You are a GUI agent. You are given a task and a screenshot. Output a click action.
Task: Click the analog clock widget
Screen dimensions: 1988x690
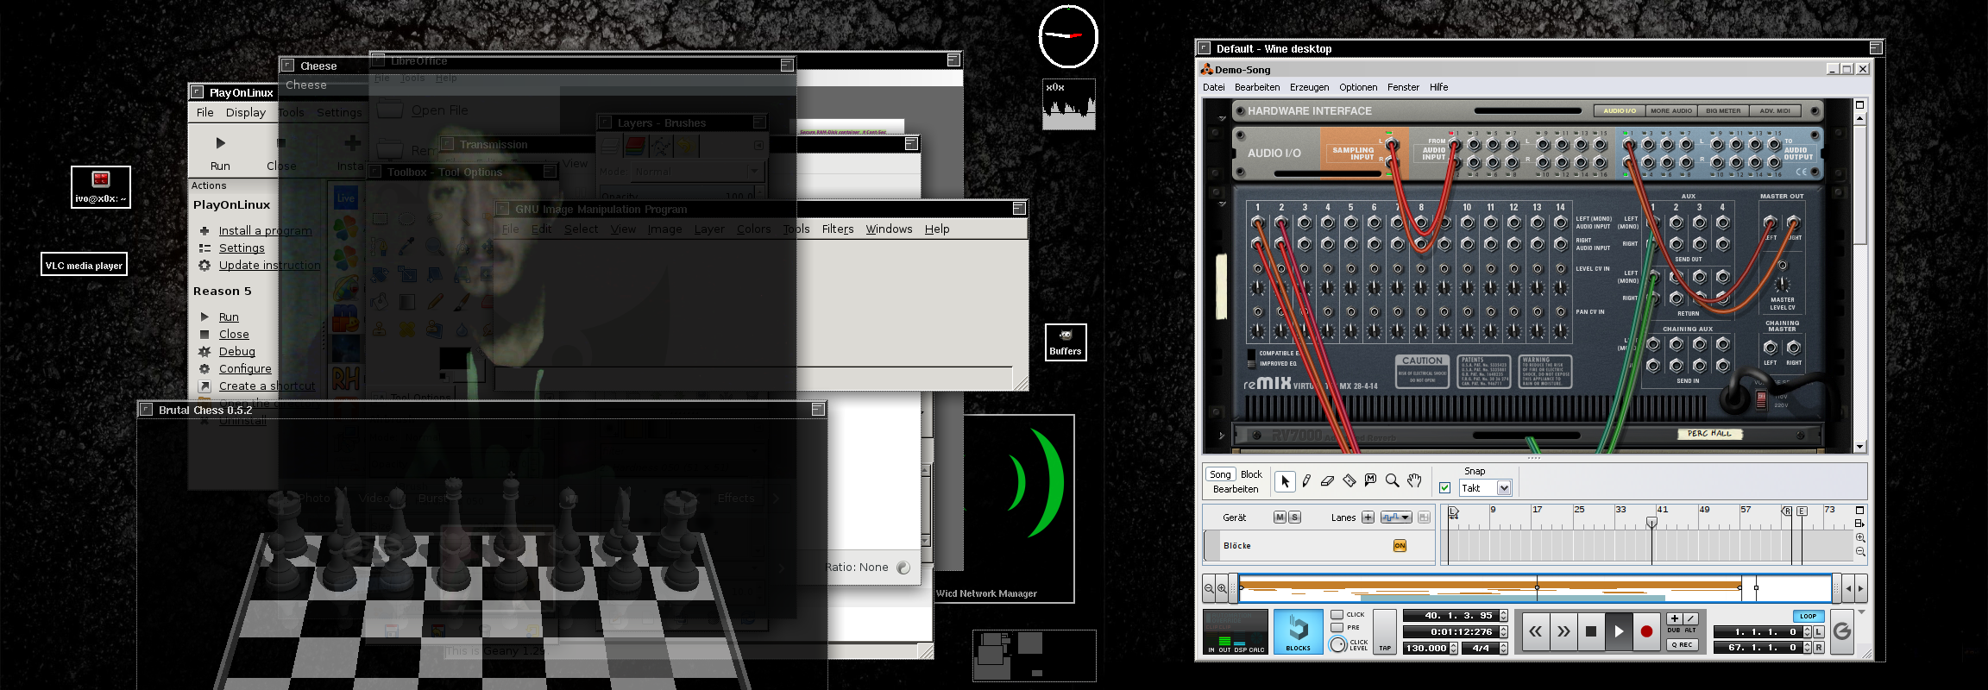[1068, 35]
